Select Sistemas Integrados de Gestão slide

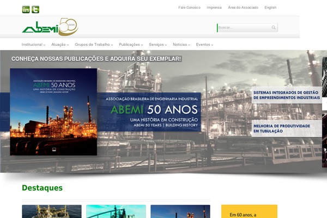tap(286, 95)
